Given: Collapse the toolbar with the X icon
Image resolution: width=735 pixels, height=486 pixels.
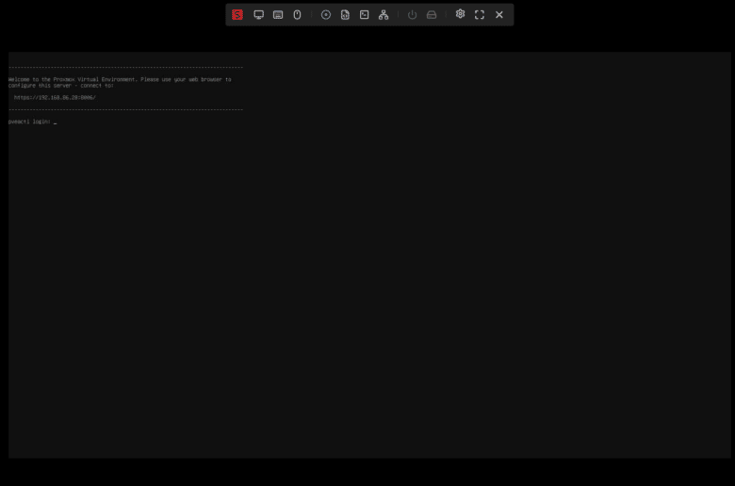Looking at the screenshot, I should click(x=499, y=14).
